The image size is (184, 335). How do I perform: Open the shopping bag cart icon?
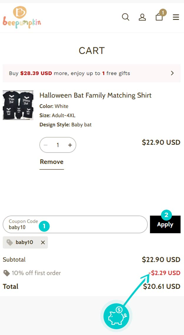tap(159, 17)
